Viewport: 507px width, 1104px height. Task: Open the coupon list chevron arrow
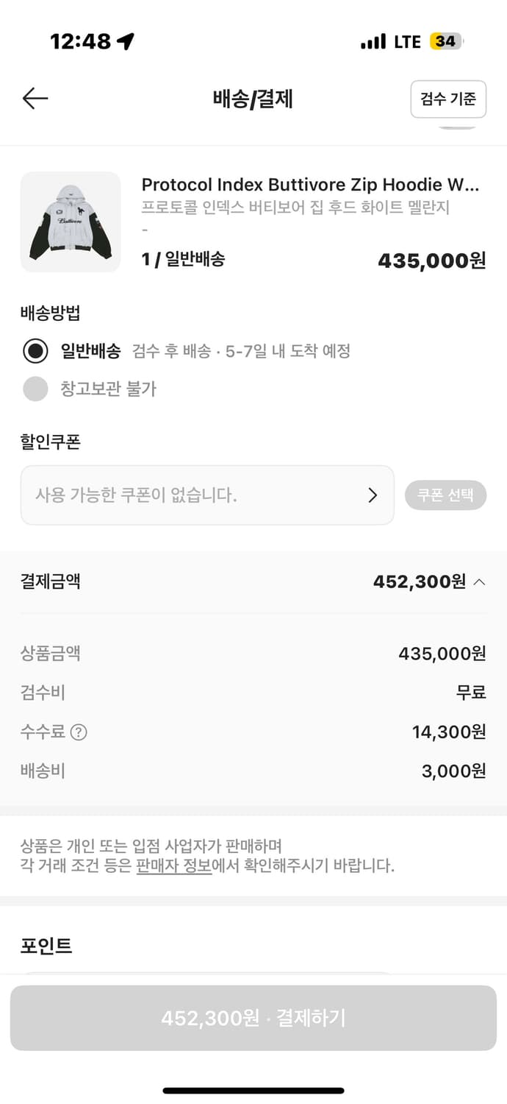click(373, 495)
